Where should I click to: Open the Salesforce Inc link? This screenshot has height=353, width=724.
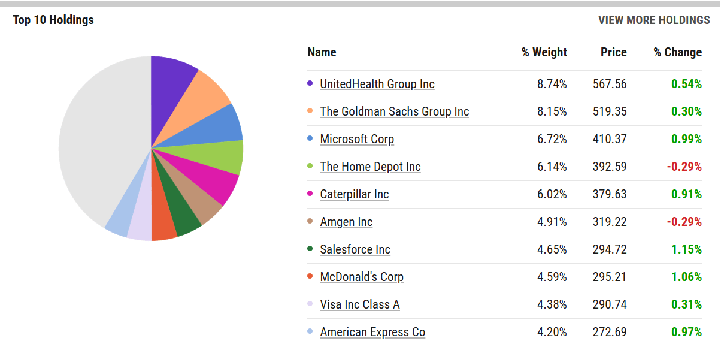pyautogui.click(x=355, y=249)
